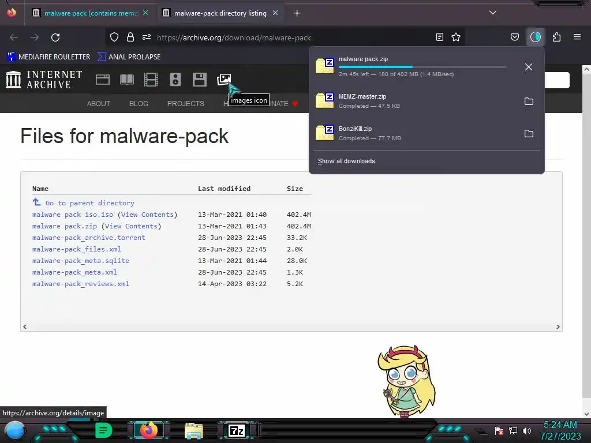Viewport: 591px width, 443px height.
Task: Click the taskbar clock showing 5:24 AM
Action: 560,430
